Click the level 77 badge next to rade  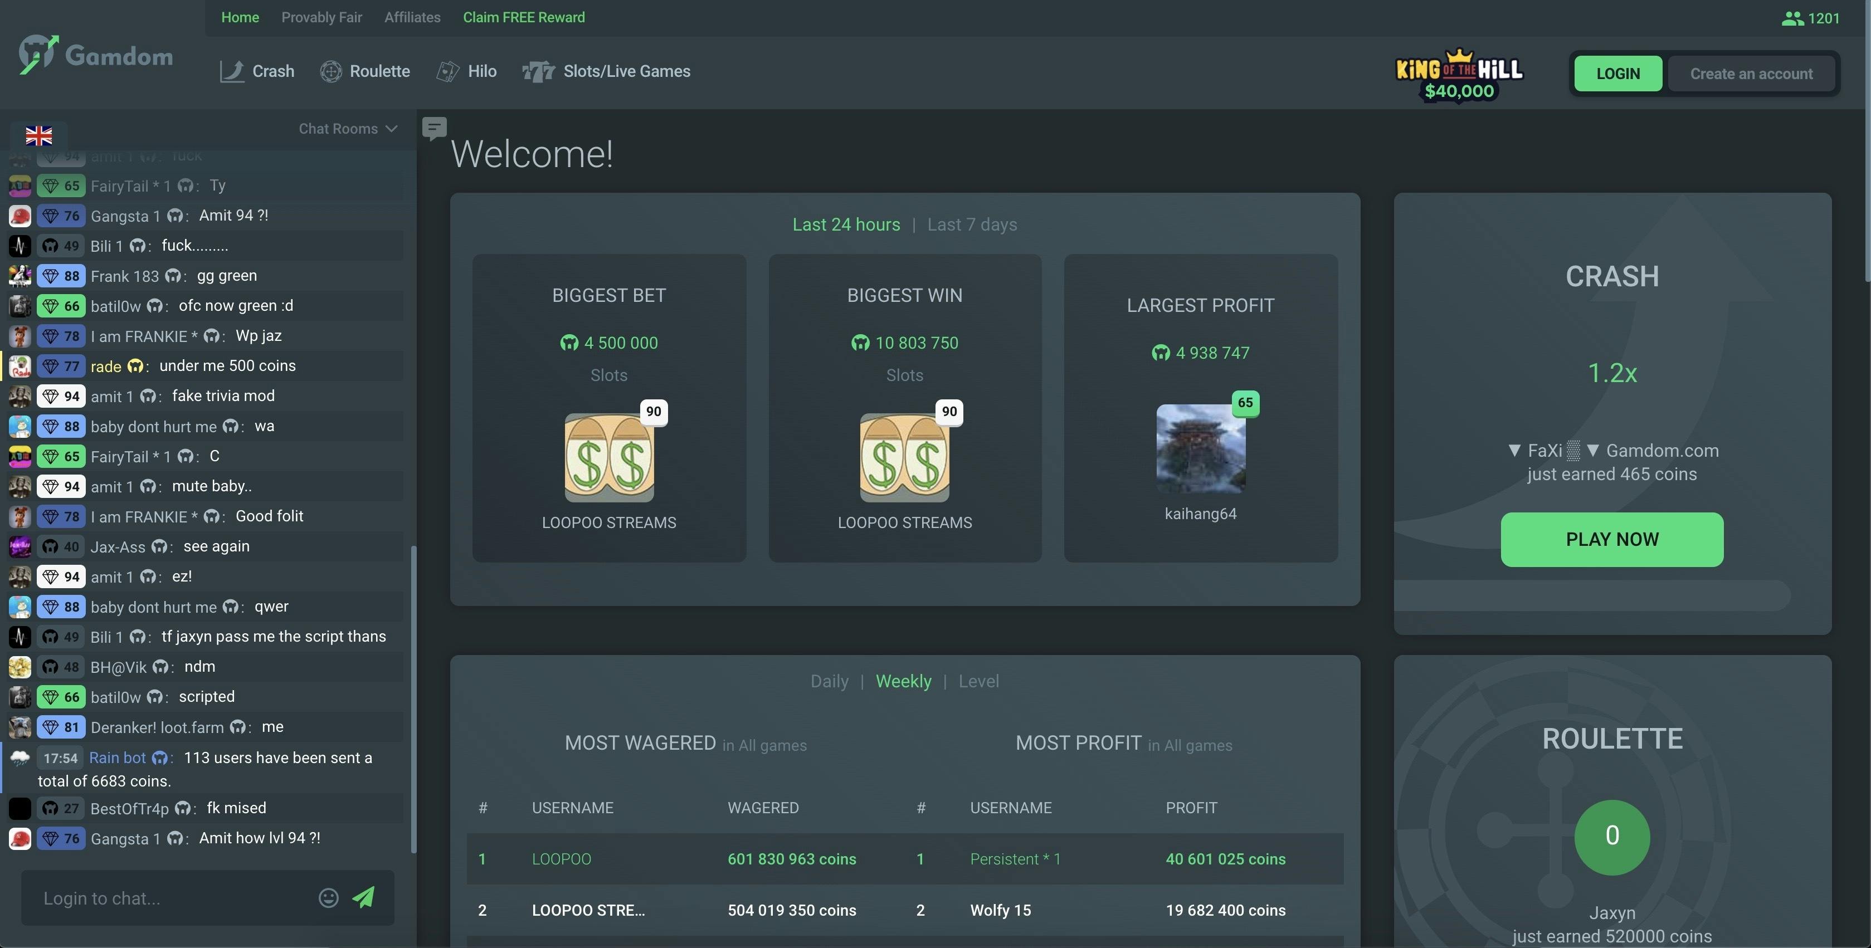pyautogui.click(x=61, y=366)
